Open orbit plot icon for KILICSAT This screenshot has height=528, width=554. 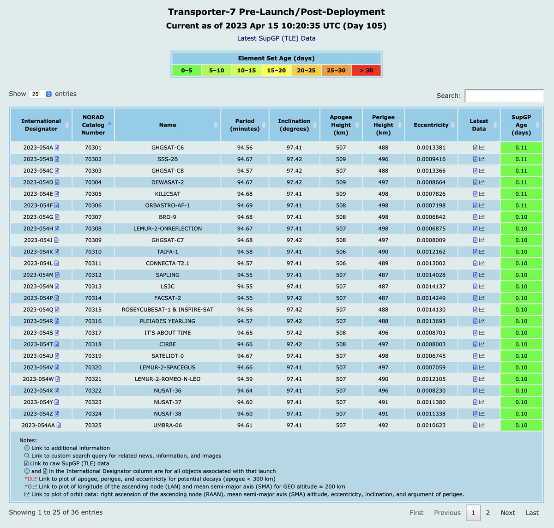482,194
